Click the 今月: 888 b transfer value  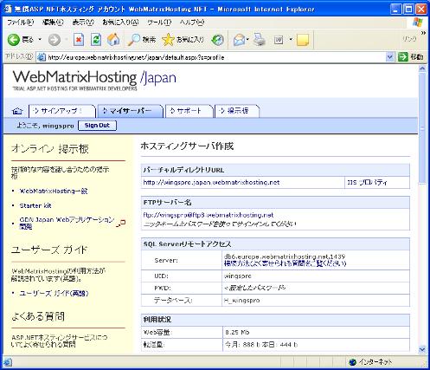coord(242,345)
